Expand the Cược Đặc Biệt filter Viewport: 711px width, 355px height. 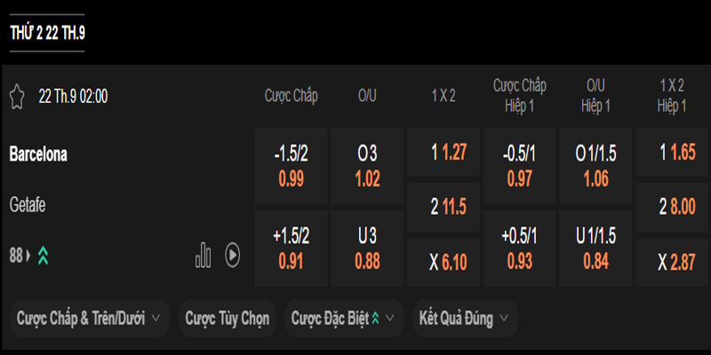pos(344,317)
